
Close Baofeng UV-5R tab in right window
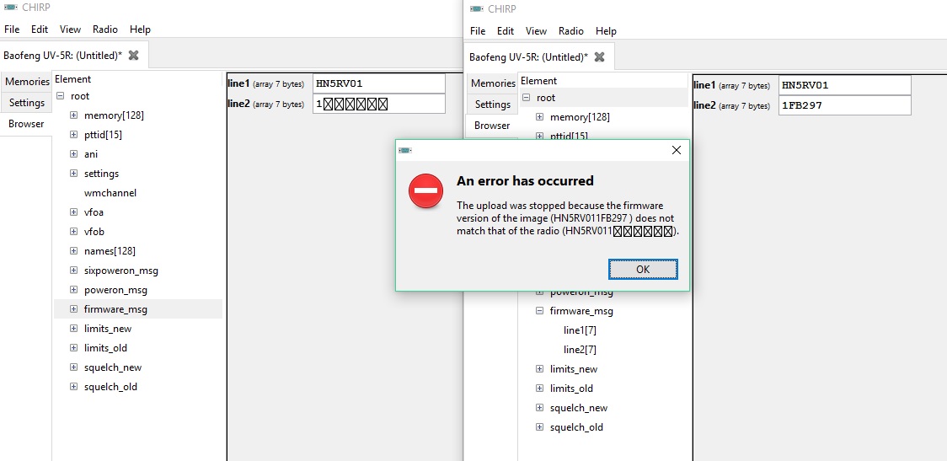tap(599, 56)
